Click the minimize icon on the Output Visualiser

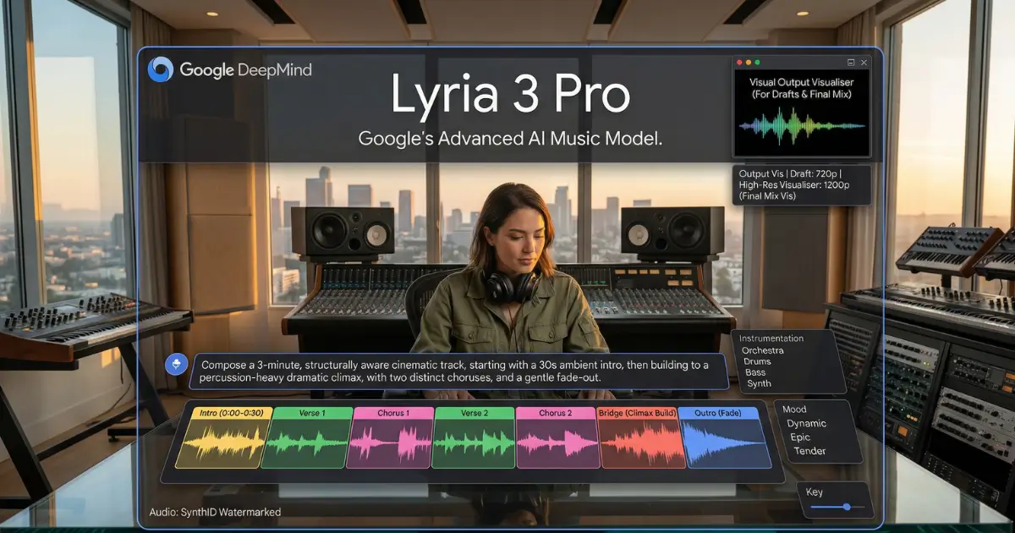(851, 63)
